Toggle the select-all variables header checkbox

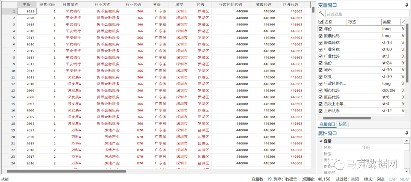pos(320,22)
